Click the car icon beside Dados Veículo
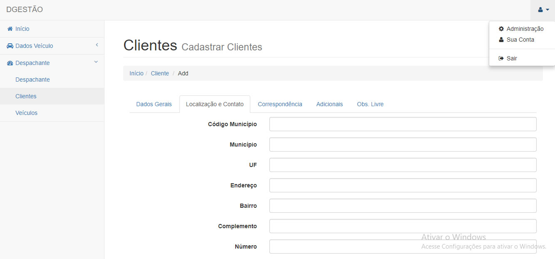Viewport: 555px width, 259px height. click(10, 46)
